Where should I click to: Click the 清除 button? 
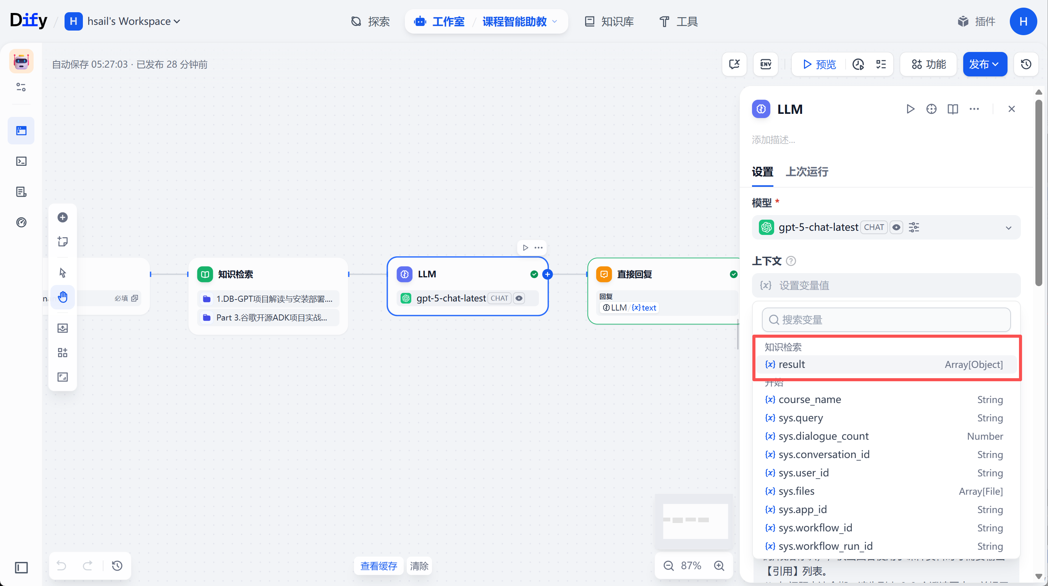coord(419,566)
